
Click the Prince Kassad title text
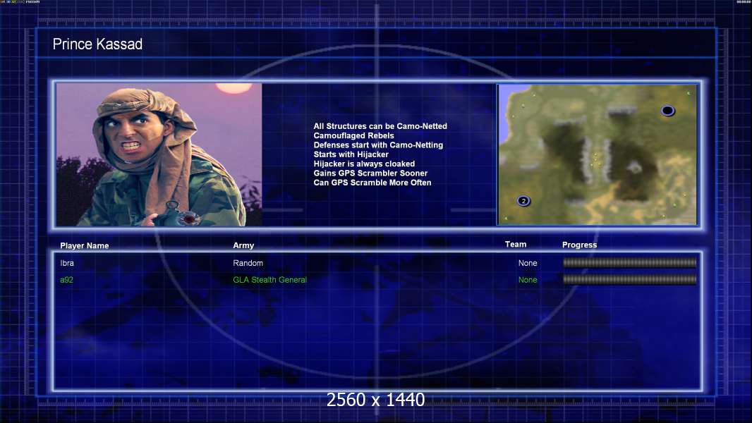click(x=97, y=44)
